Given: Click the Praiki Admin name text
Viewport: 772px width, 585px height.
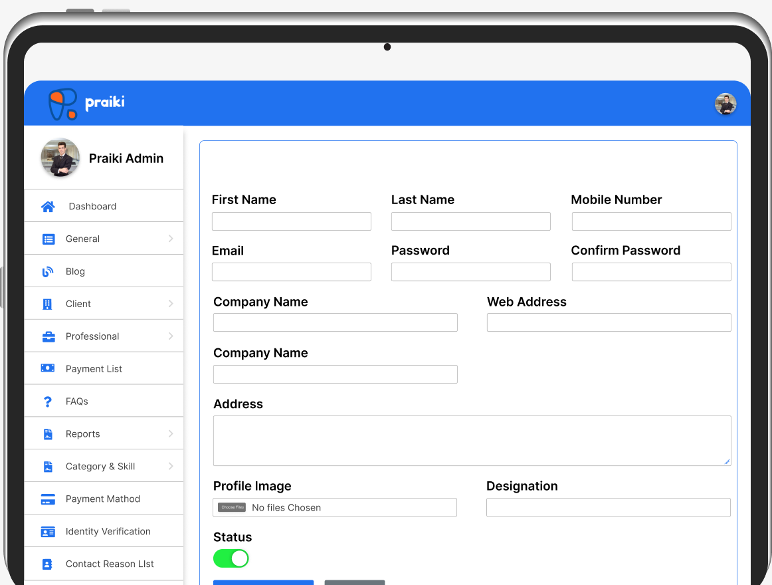Looking at the screenshot, I should [x=126, y=158].
